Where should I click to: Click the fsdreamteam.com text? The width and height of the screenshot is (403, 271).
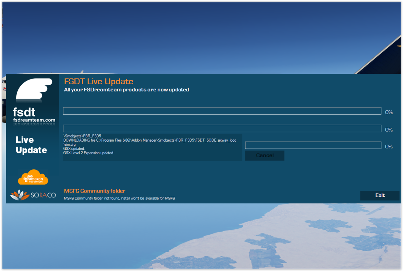point(34,120)
